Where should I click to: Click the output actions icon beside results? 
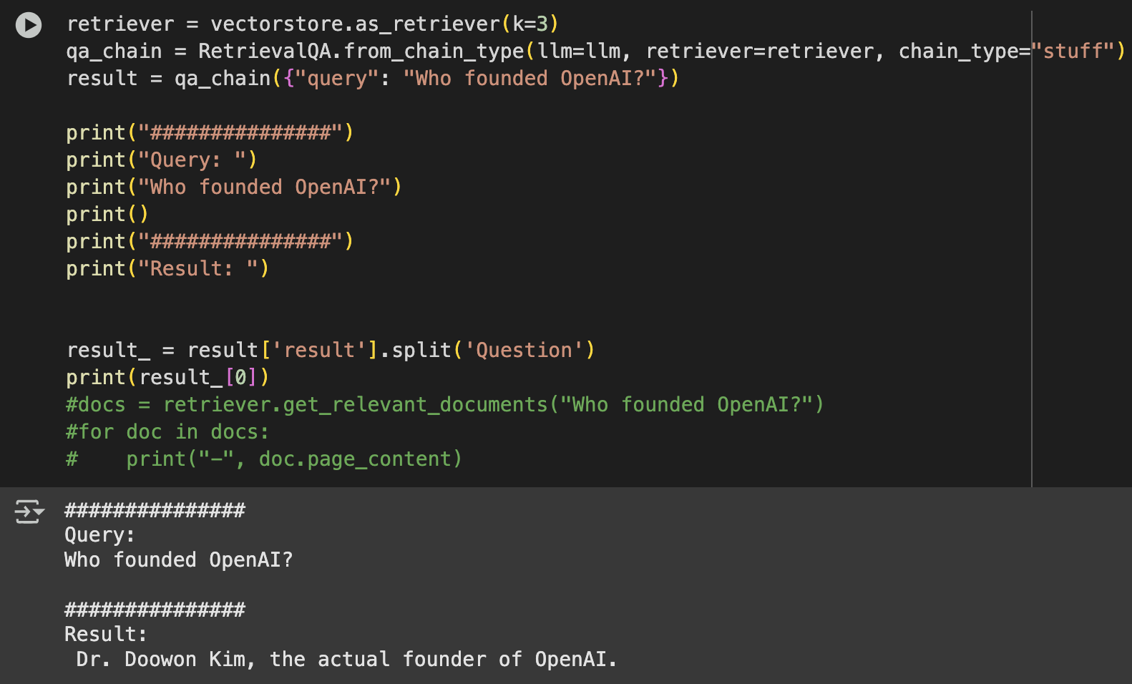click(29, 512)
